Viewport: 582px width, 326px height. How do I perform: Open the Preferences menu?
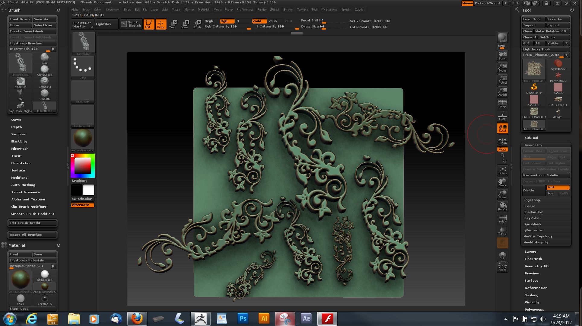245,10
